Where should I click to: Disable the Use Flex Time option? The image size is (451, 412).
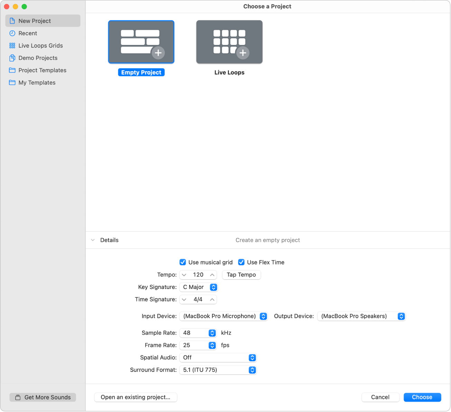click(x=241, y=262)
